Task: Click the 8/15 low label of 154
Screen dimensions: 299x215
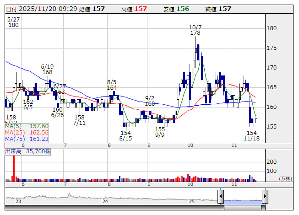Action: (125, 135)
